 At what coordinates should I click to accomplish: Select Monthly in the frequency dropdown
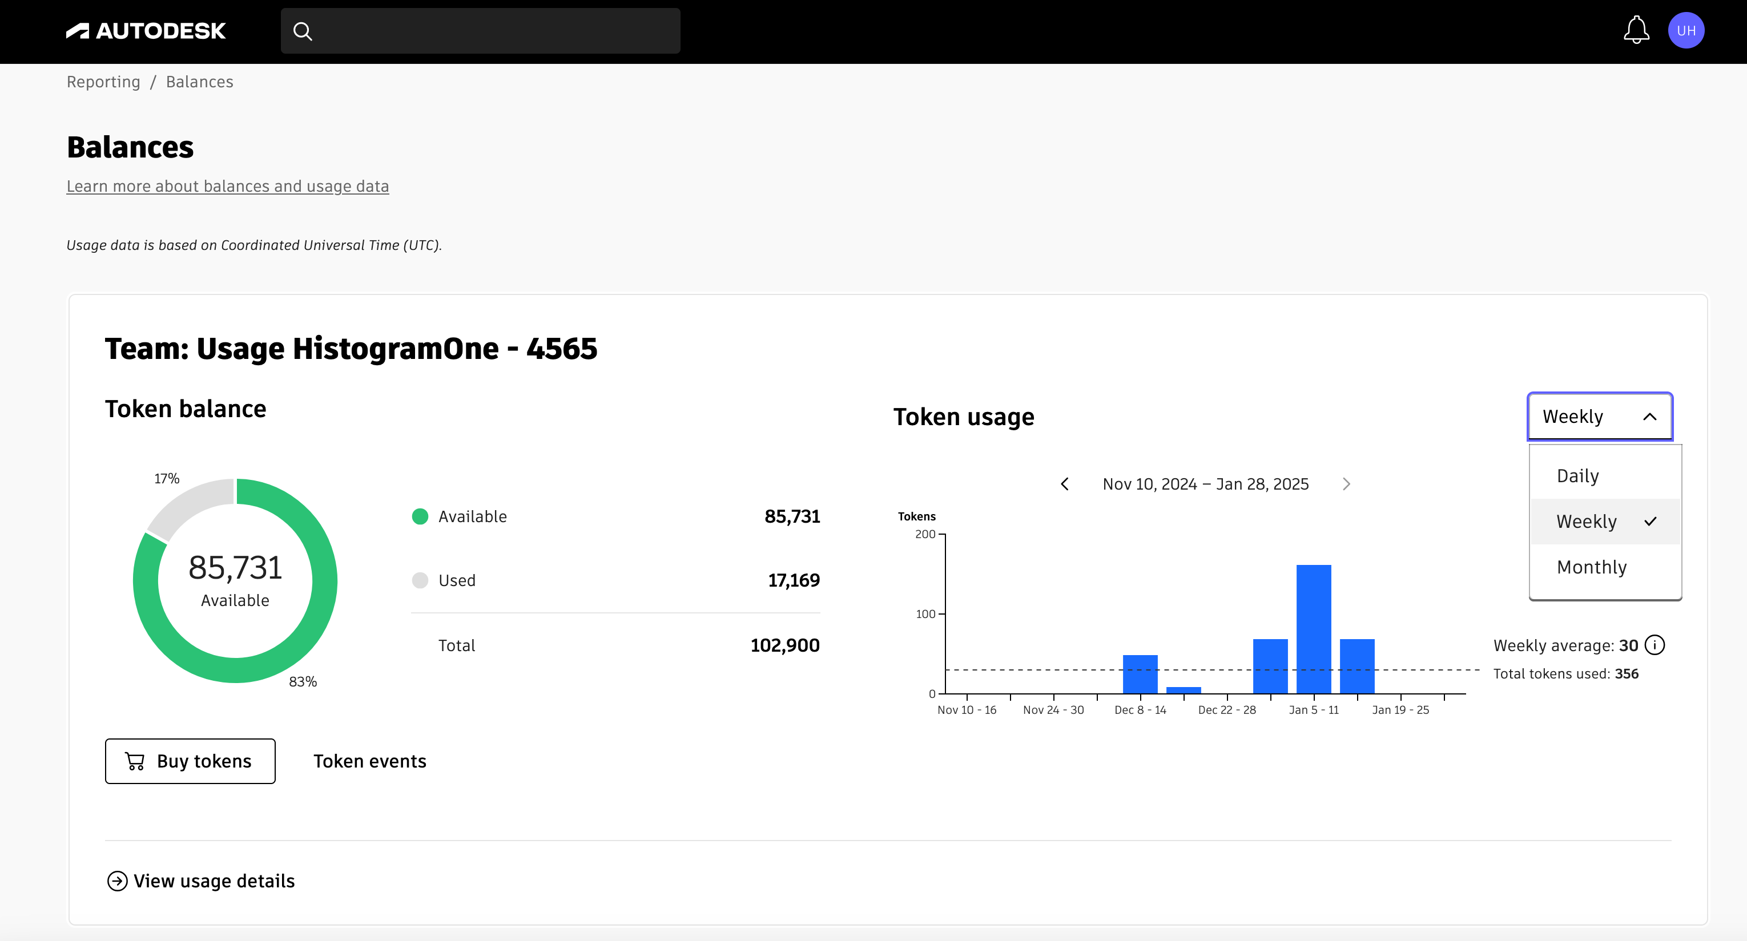tap(1592, 567)
